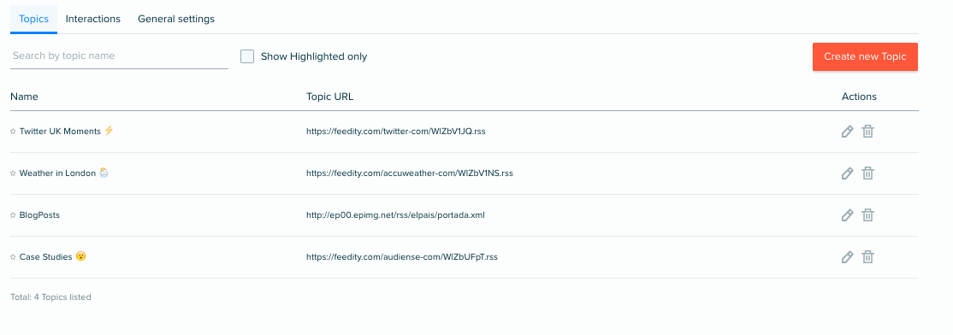Screen dimensions: 953x335
Task: Focus the Search by topic name field
Action: 119,56
